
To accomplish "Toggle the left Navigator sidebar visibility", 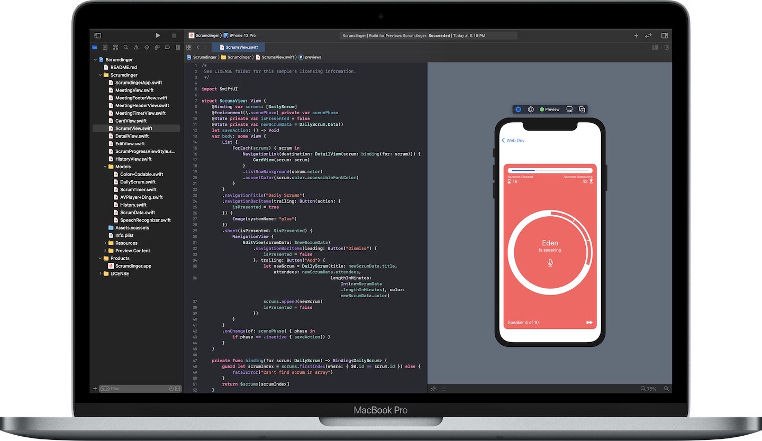I will [97, 35].
